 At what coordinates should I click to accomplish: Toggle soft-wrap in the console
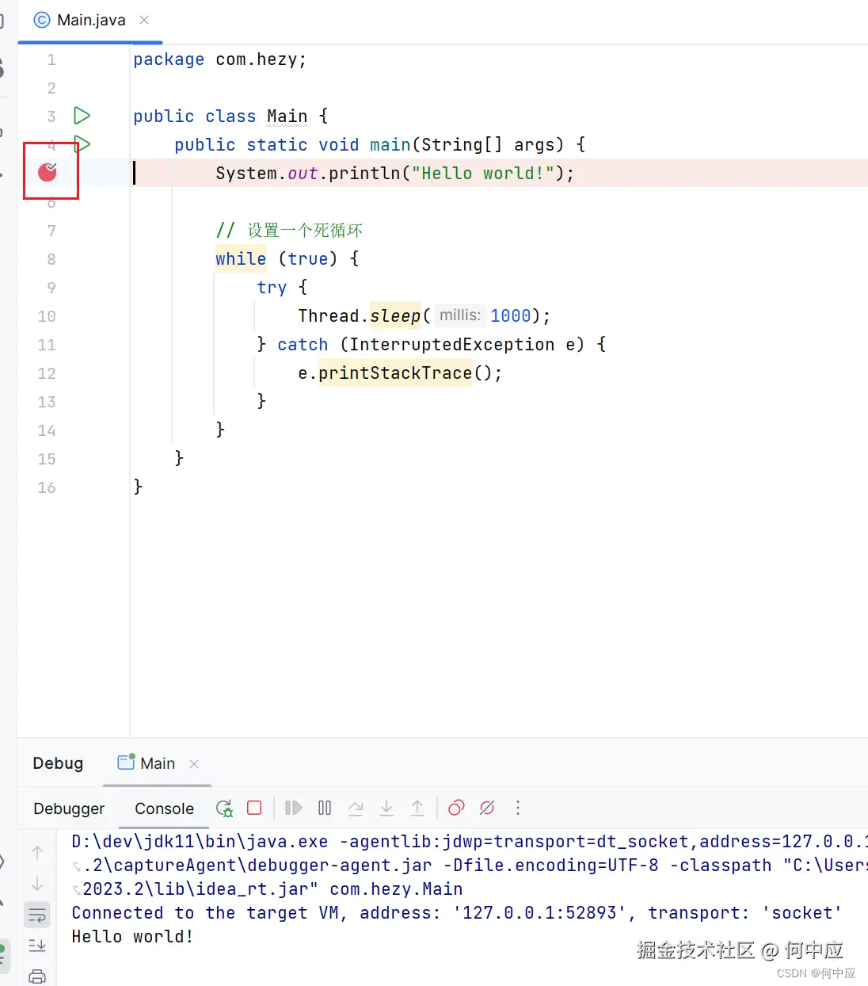coord(37,915)
